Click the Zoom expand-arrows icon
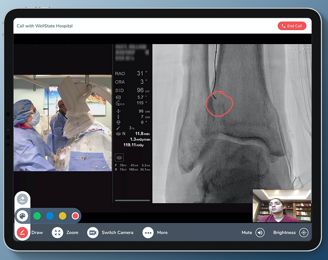The image size is (328, 260). [x=58, y=232]
